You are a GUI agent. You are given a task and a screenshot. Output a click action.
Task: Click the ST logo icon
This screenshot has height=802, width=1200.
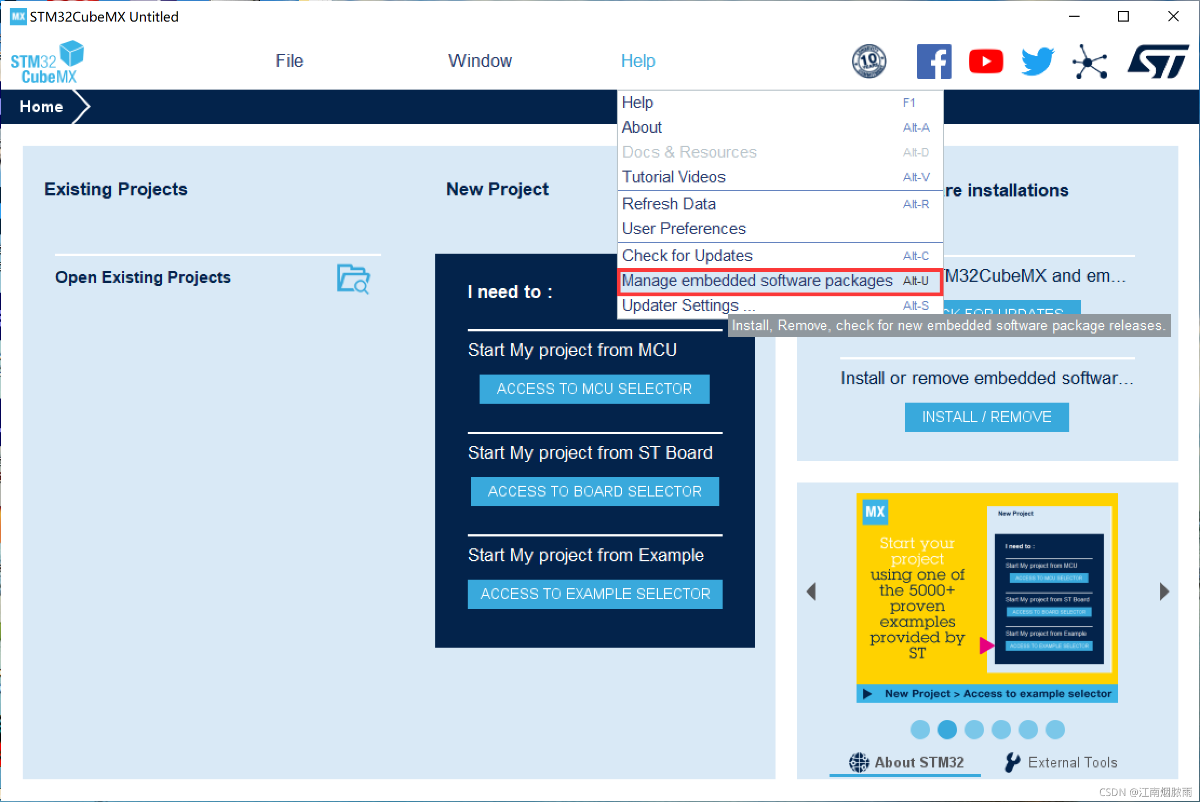tap(1158, 62)
